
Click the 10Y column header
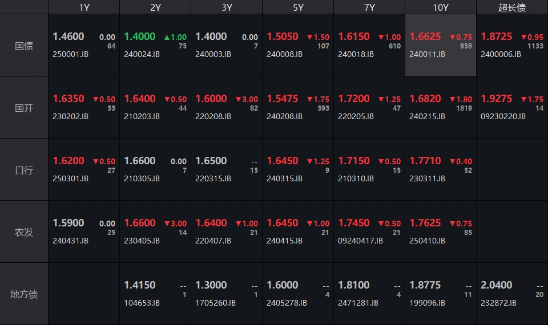coord(441,7)
